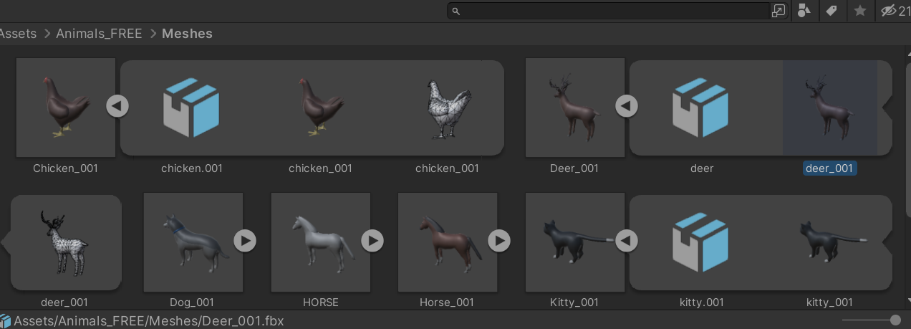Select the chicken.001 blue cube icon
This screenshot has height=329, width=911.
[191, 108]
